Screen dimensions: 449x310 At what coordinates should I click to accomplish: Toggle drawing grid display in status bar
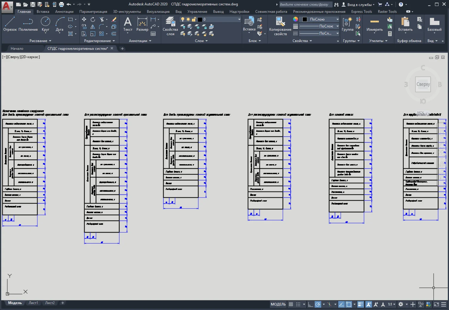[291, 304]
